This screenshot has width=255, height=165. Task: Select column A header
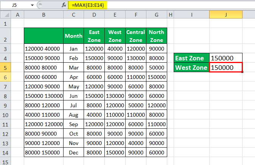[17, 15]
